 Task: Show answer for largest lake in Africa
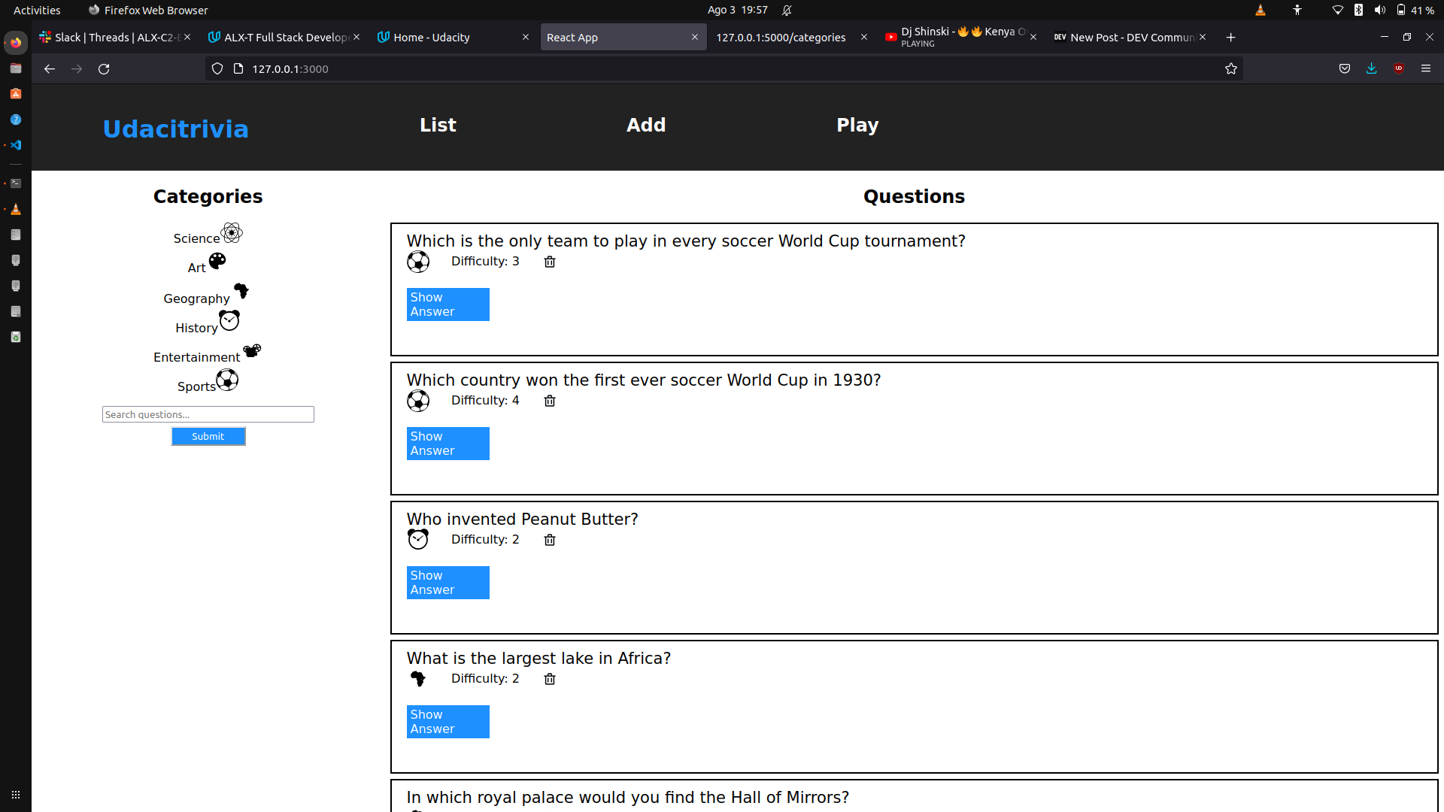click(448, 722)
